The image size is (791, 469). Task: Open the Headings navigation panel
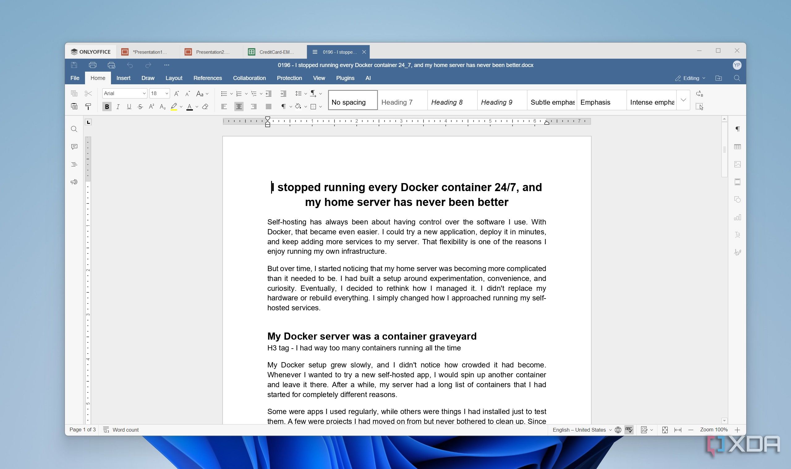point(74,164)
